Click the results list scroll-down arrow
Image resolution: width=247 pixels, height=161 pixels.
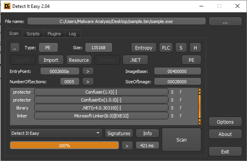coord(199,122)
